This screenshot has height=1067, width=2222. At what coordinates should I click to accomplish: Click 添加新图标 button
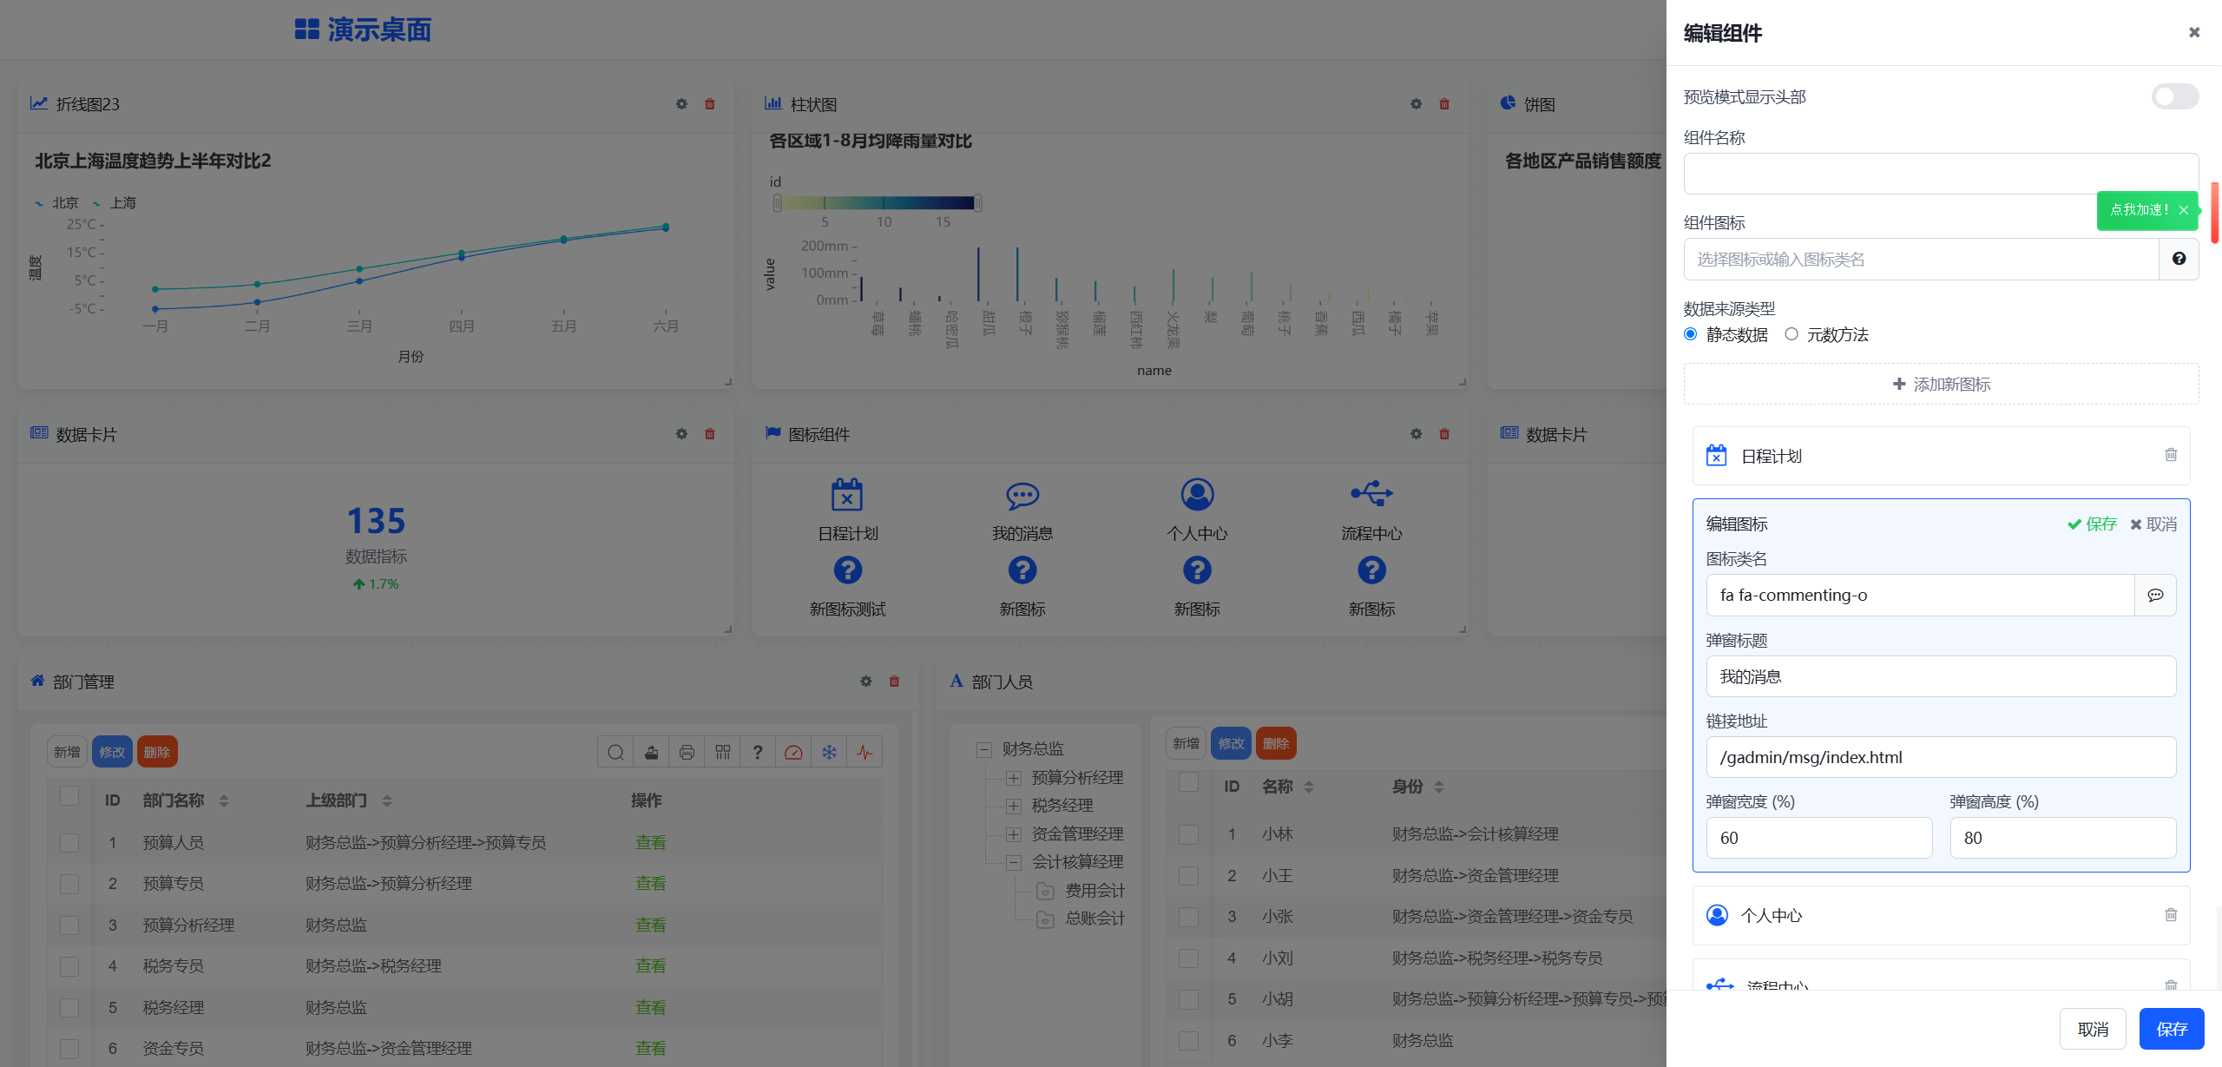tap(1941, 384)
